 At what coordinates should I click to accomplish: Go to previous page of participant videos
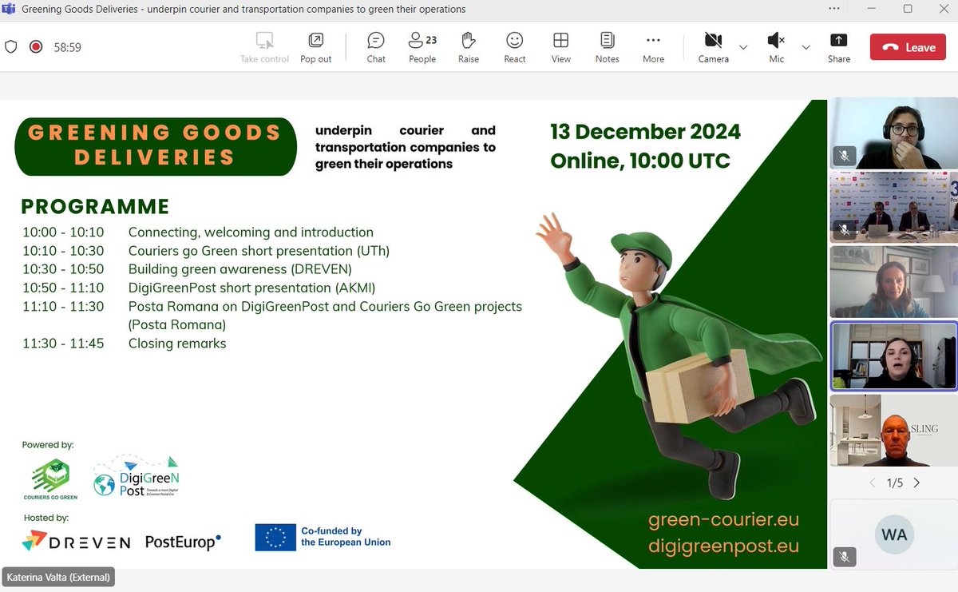click(872, 483)
